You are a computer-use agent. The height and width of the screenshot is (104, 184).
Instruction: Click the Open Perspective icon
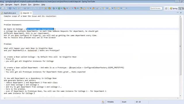coord(166,8)
